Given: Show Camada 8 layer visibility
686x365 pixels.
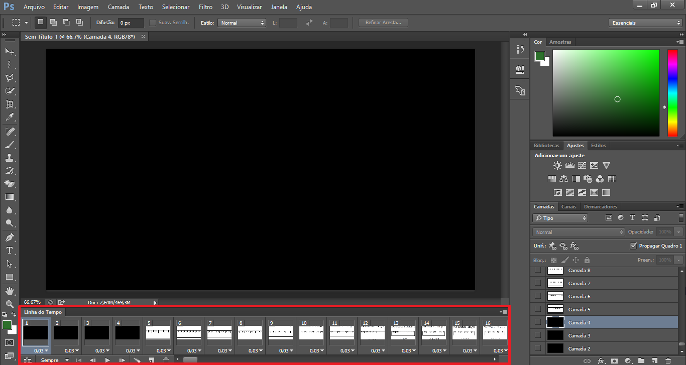Looking at the screenshot, I should (x=538, y=270).
